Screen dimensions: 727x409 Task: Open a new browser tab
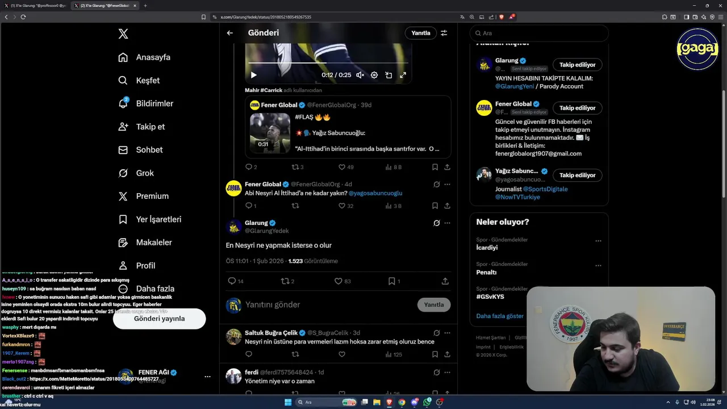pyautogui.click(x=145, y=6)
